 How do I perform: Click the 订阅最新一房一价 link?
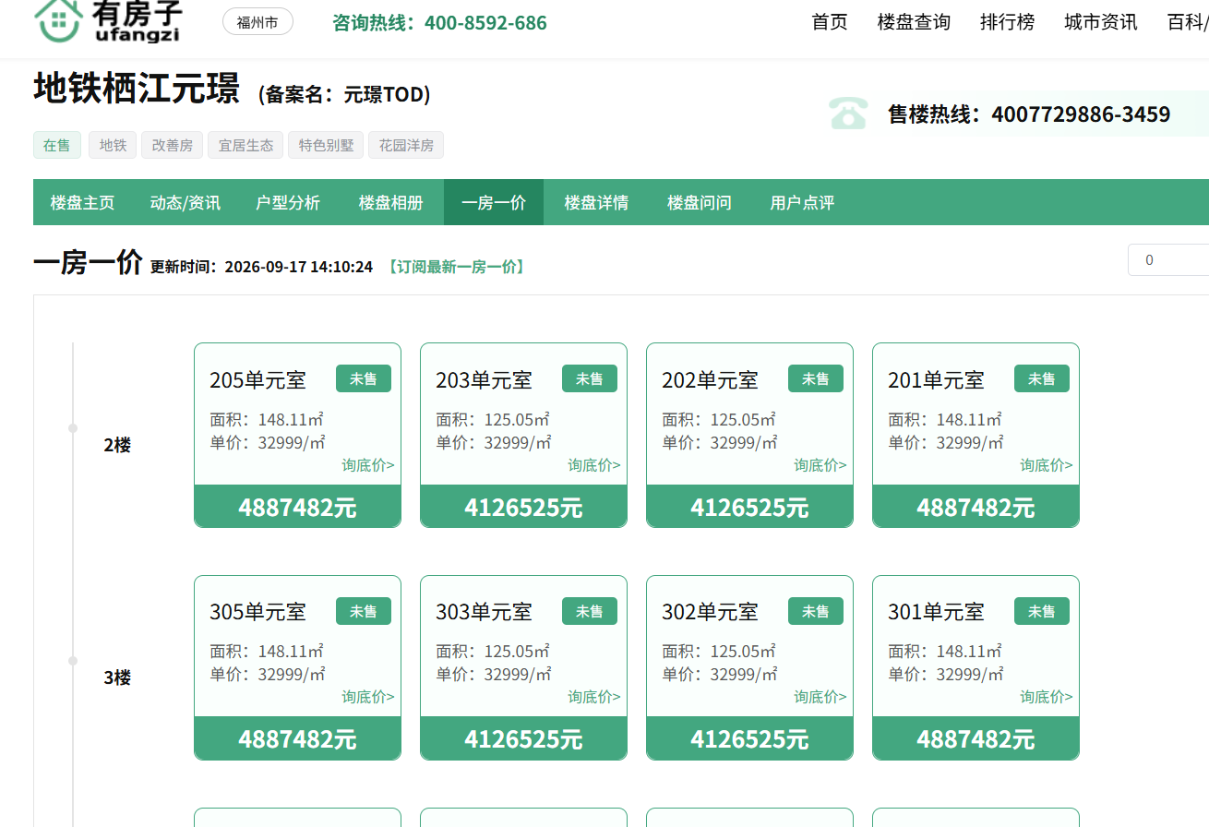pyautogui.click(x=456, y=267)
